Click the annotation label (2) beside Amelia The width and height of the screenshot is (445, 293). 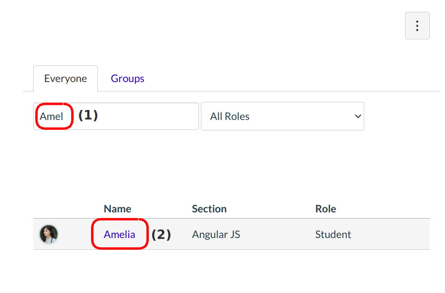coord(161,234)
